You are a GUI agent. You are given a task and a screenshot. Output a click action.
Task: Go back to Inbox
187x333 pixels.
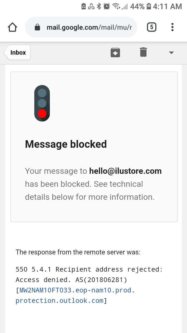click(x=17, y=52)
